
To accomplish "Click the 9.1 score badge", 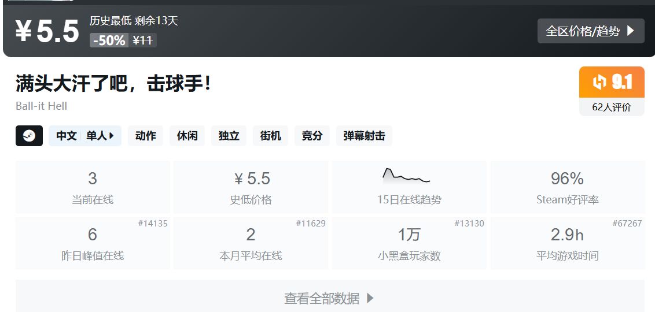I will 612,82.
